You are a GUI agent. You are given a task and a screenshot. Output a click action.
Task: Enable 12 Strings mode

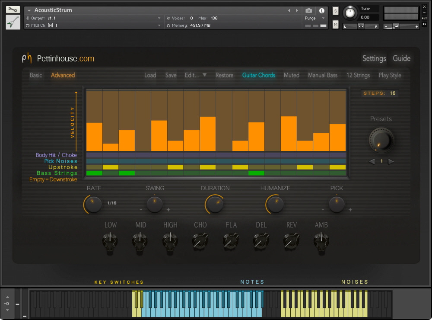click(358, 75)
